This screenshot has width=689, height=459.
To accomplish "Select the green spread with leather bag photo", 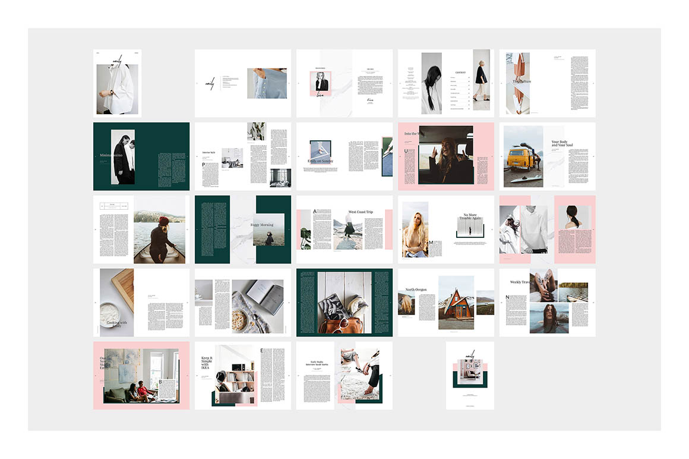I will pos(344,303).
